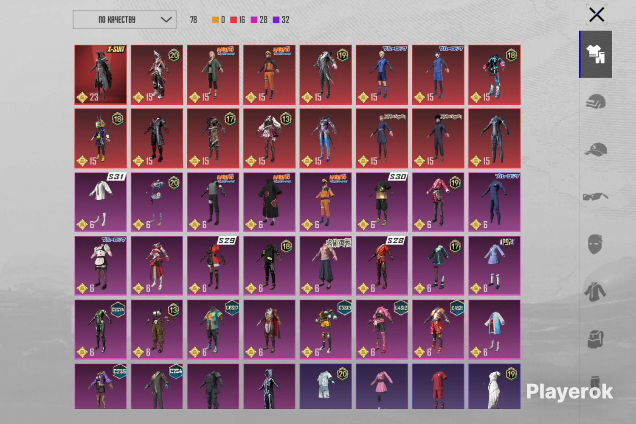The width and height of the screenshot is (636, 424).
Task: Select the skeleton glow hooded outfit
Action: pos(269,386)
